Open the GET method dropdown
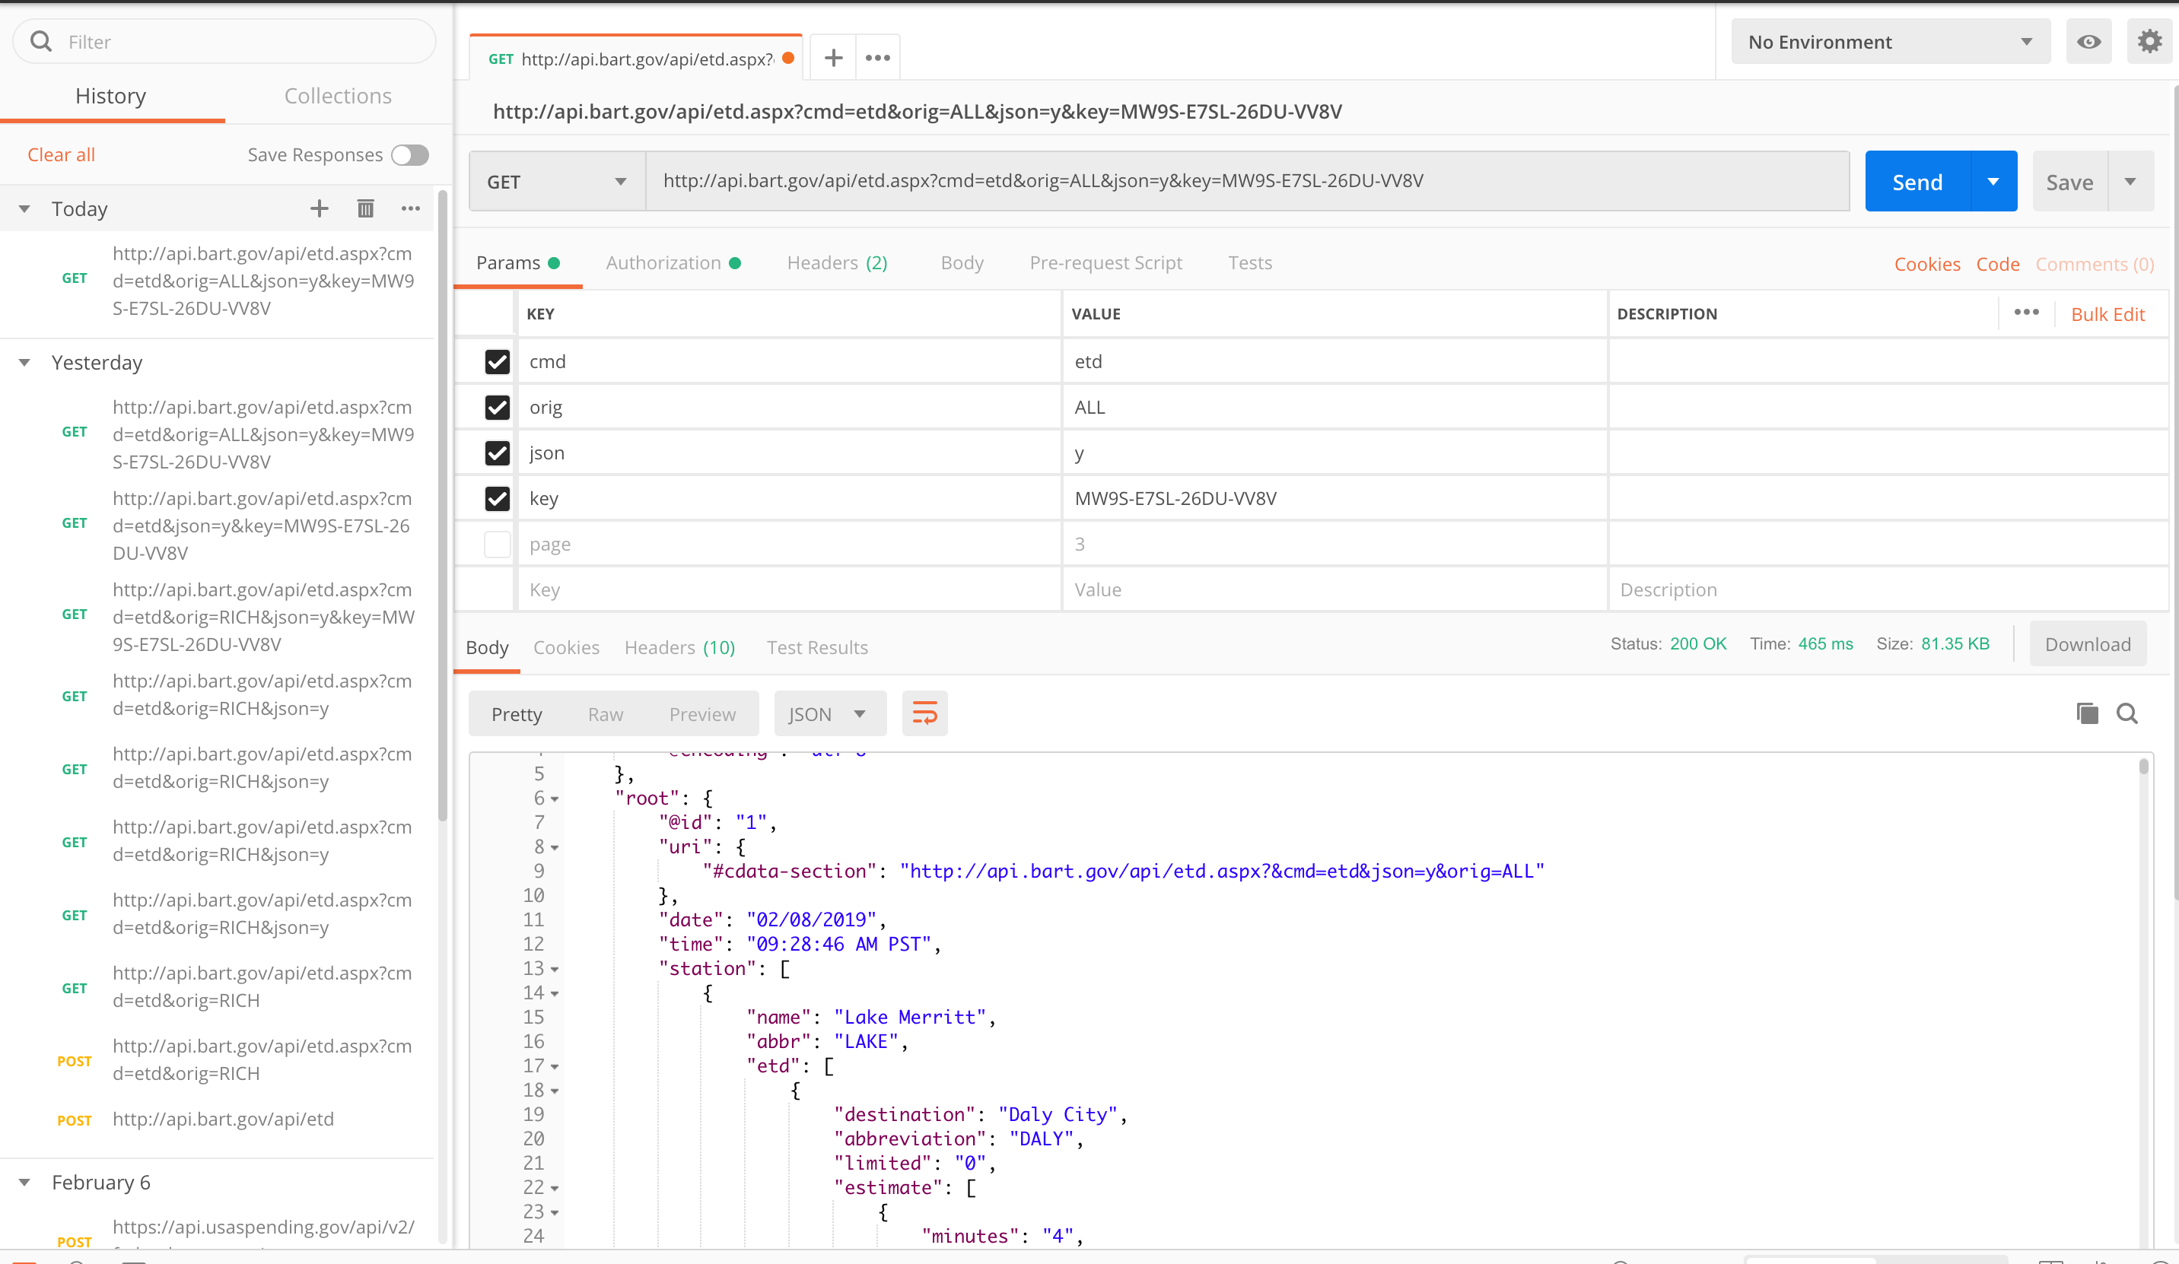This screenshot has height=1264, width=2179. (556, 181)
